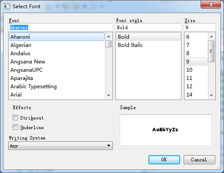224x173 pixels.
Task: Click the Size input field
Action: 200,27
